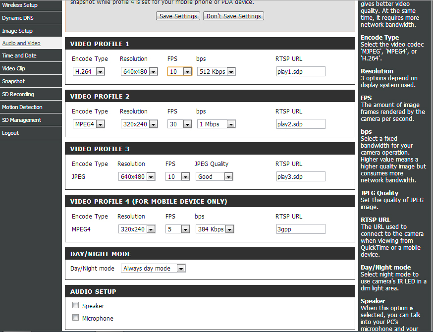The image size is (433, 332).
Task: Click Don't Save Settings button
Action: 234,16
